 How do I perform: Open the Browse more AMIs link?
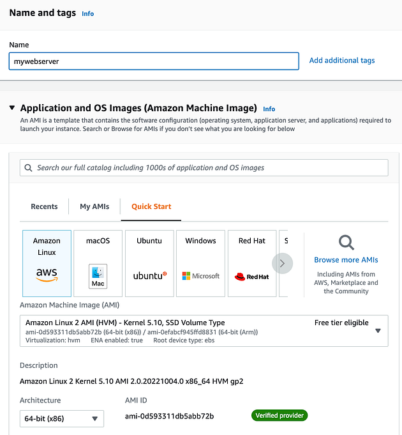point(346,260)
